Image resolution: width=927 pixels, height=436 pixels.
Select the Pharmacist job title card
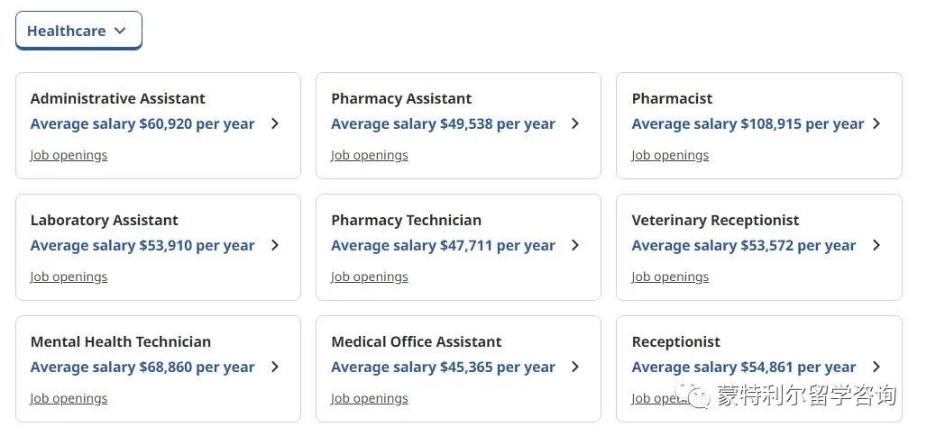[x=759, y=126]
